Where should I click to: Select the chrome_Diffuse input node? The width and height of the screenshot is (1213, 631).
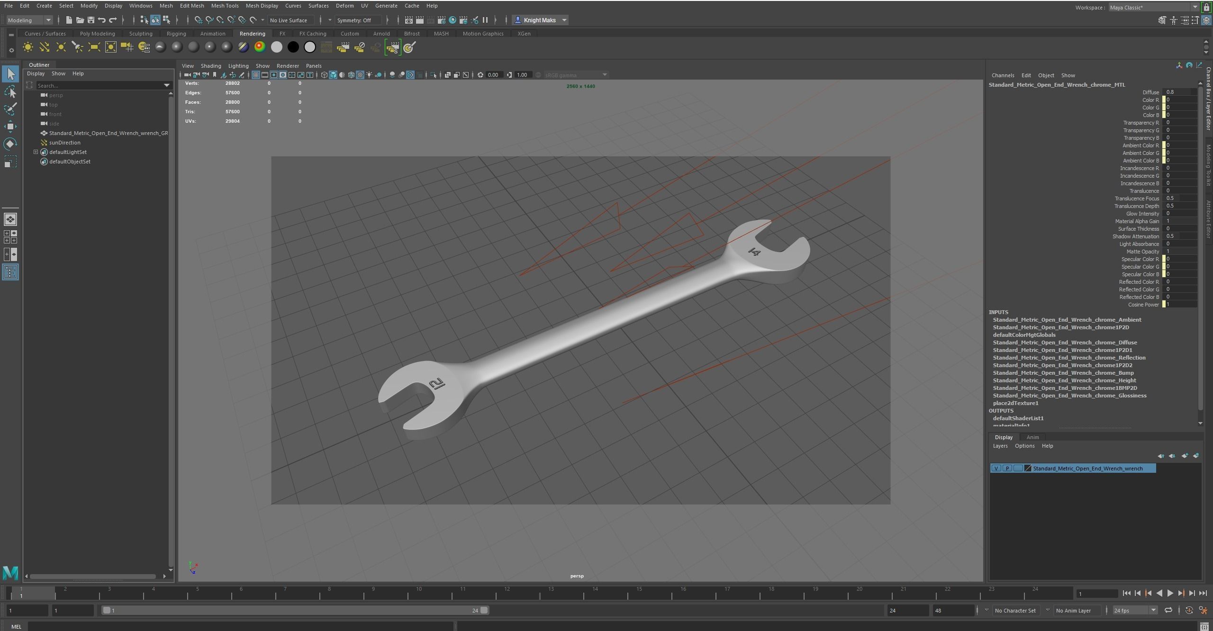pyautogui.click(x=1065, y=343)
